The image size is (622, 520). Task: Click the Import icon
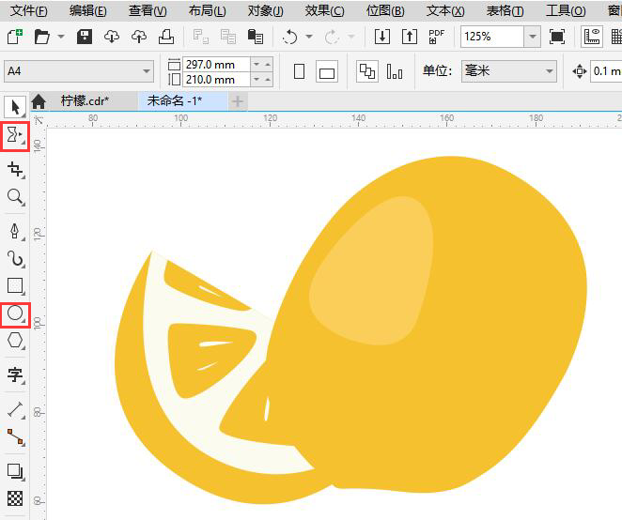382,37
